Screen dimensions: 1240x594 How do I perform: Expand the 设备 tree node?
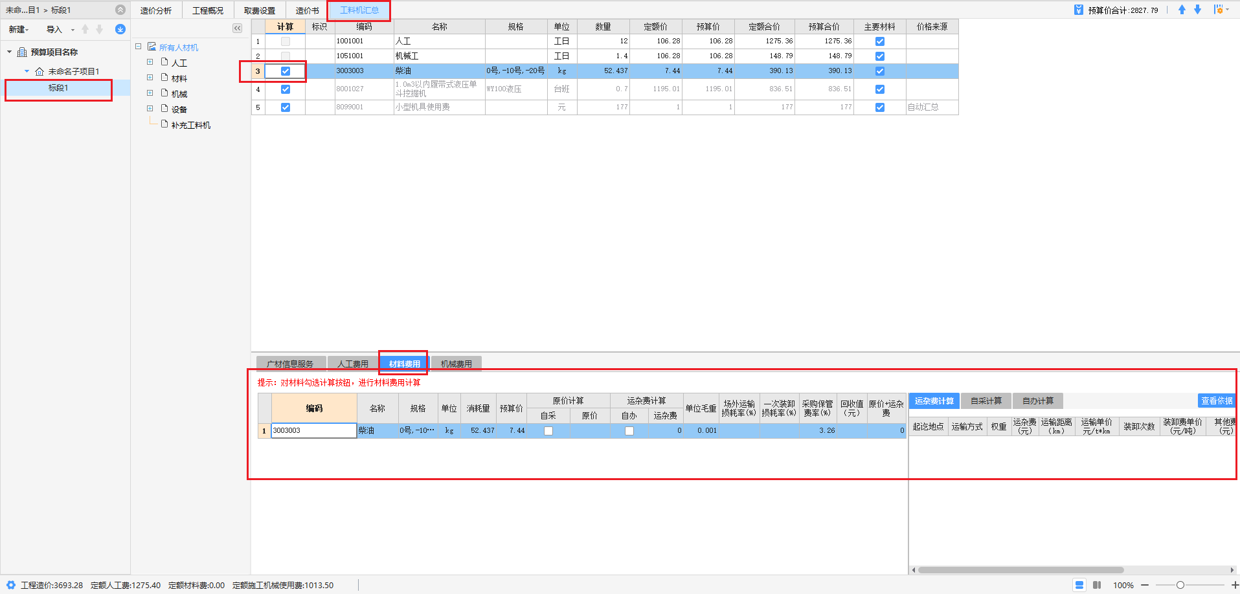[150, 109]
